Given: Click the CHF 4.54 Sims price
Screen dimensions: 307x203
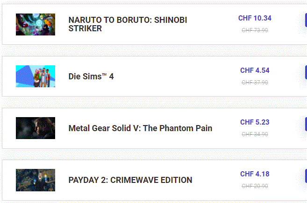Looking at the screenshot, I should pos(255,70).
